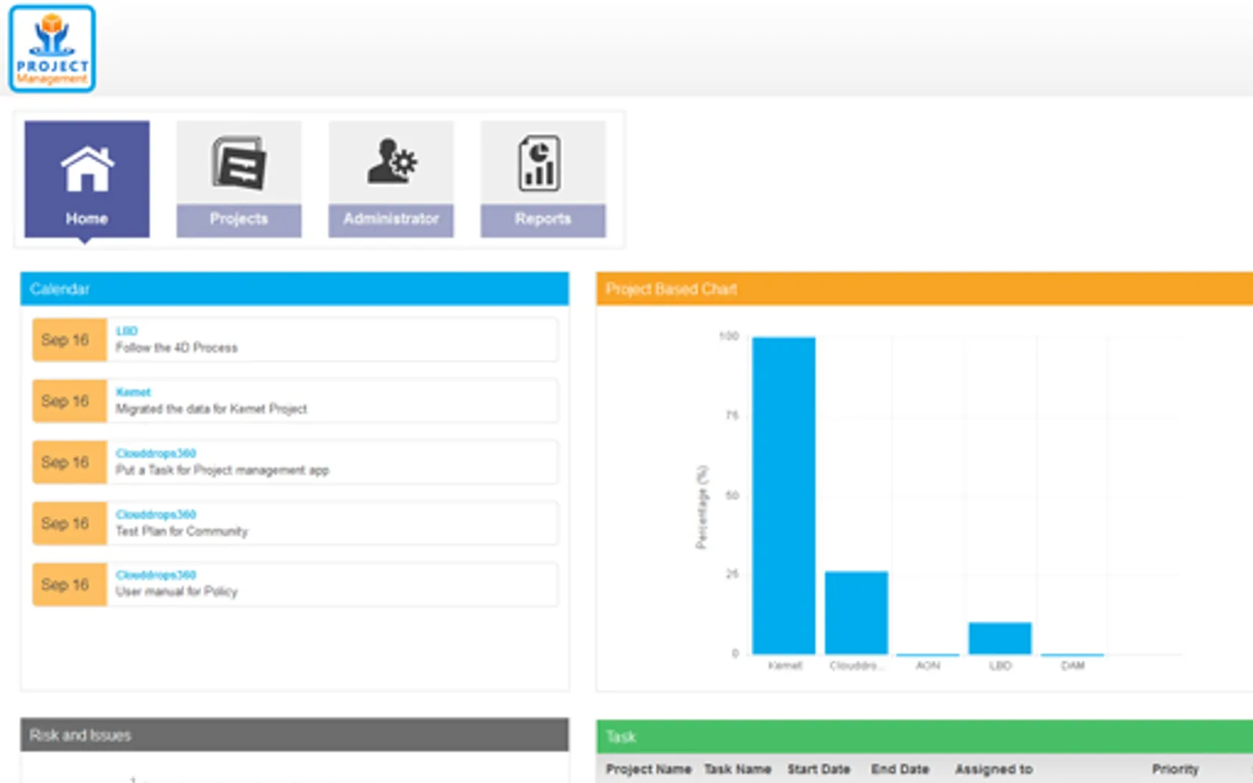Open Clouddrops360 link above Project management app task

pos(156,453)
